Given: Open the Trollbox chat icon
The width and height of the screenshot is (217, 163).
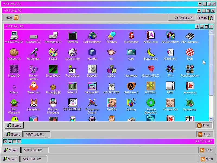Looking at the screenshot, I should click(111, 36).
